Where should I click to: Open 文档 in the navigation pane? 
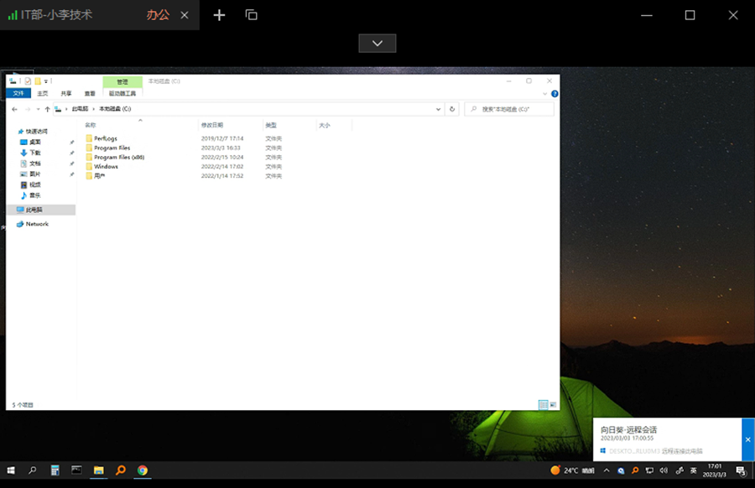coord(35,164)
